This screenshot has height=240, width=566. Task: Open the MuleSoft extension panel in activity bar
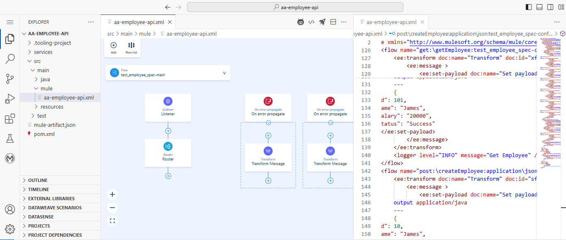tap(10, 158)
